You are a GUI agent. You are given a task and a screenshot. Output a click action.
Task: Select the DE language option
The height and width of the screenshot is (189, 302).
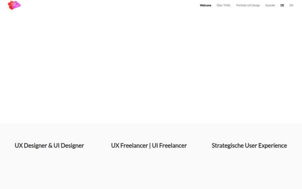click(x=282, y=6)
